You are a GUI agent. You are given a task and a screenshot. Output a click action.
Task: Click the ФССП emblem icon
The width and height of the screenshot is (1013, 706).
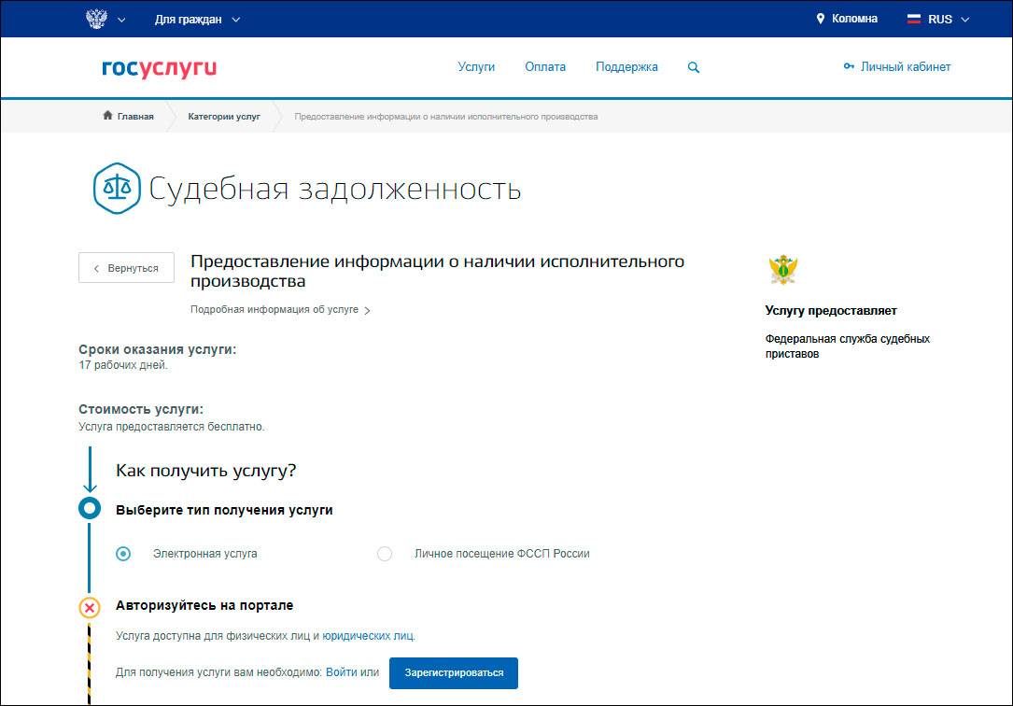click(x=783, y=270)
